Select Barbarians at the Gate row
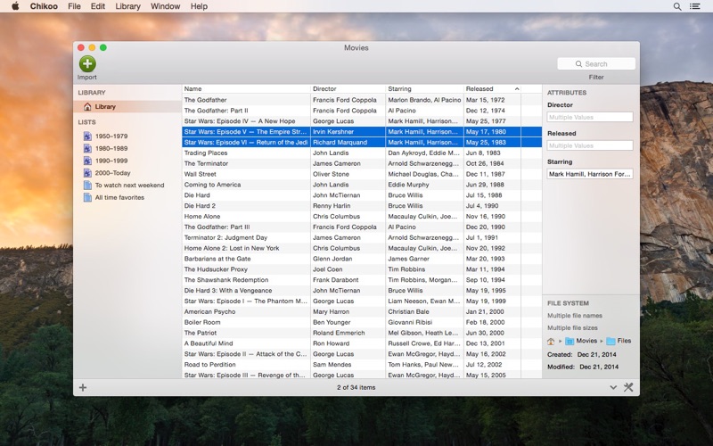The width and height of the screenshot is (713, 446). (x=362, y=259)
